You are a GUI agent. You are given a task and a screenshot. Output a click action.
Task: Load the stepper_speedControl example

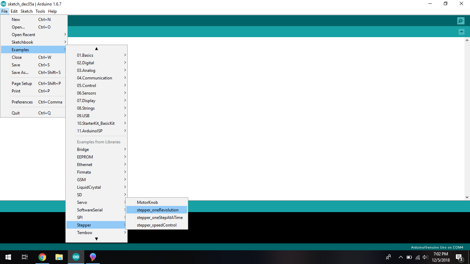[157, 225]
